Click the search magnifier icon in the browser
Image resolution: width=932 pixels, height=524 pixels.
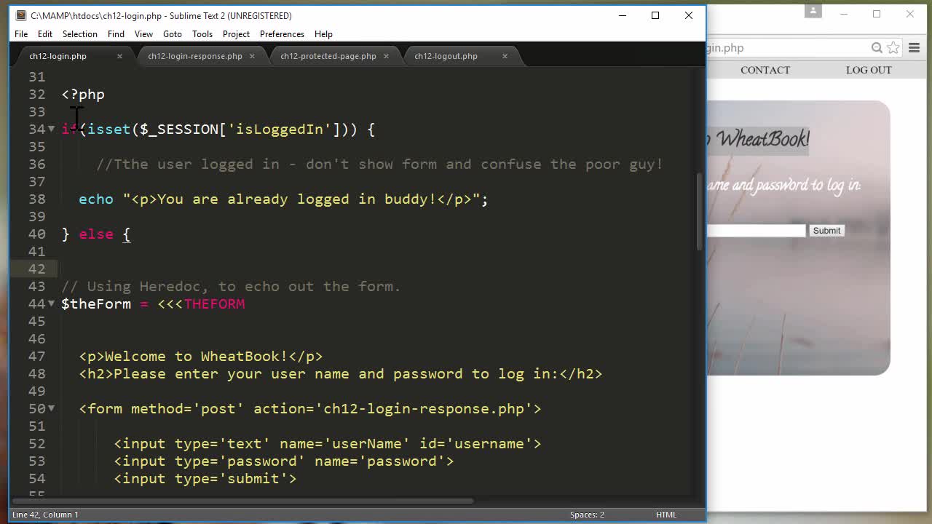pyautogui.click(x=877, y=48)
